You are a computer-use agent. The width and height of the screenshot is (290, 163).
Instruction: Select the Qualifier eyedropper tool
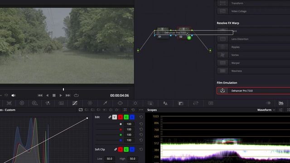click(x=105, y=103)
